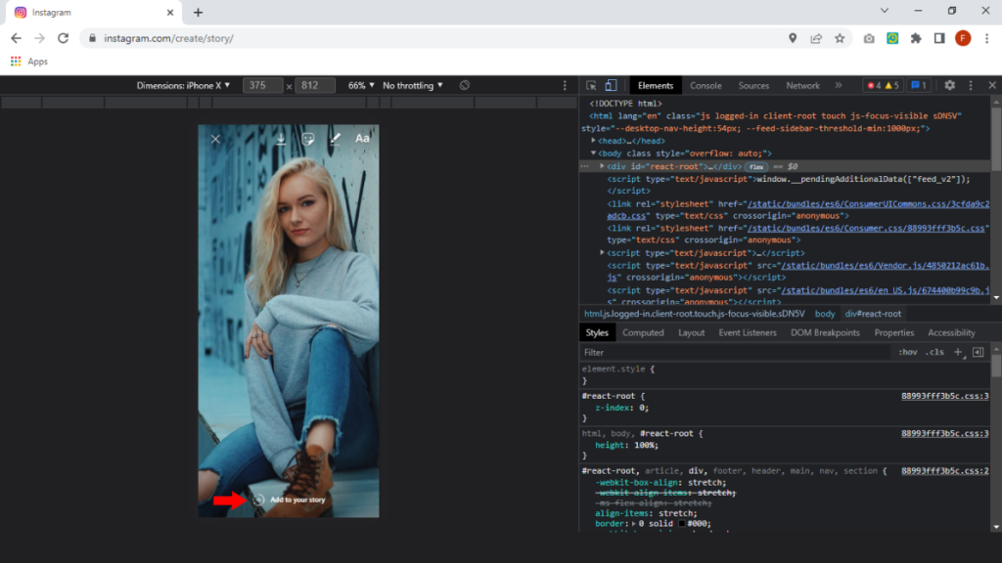Open the profile avatar F
1002x563 pixels.
coord(963,38)
